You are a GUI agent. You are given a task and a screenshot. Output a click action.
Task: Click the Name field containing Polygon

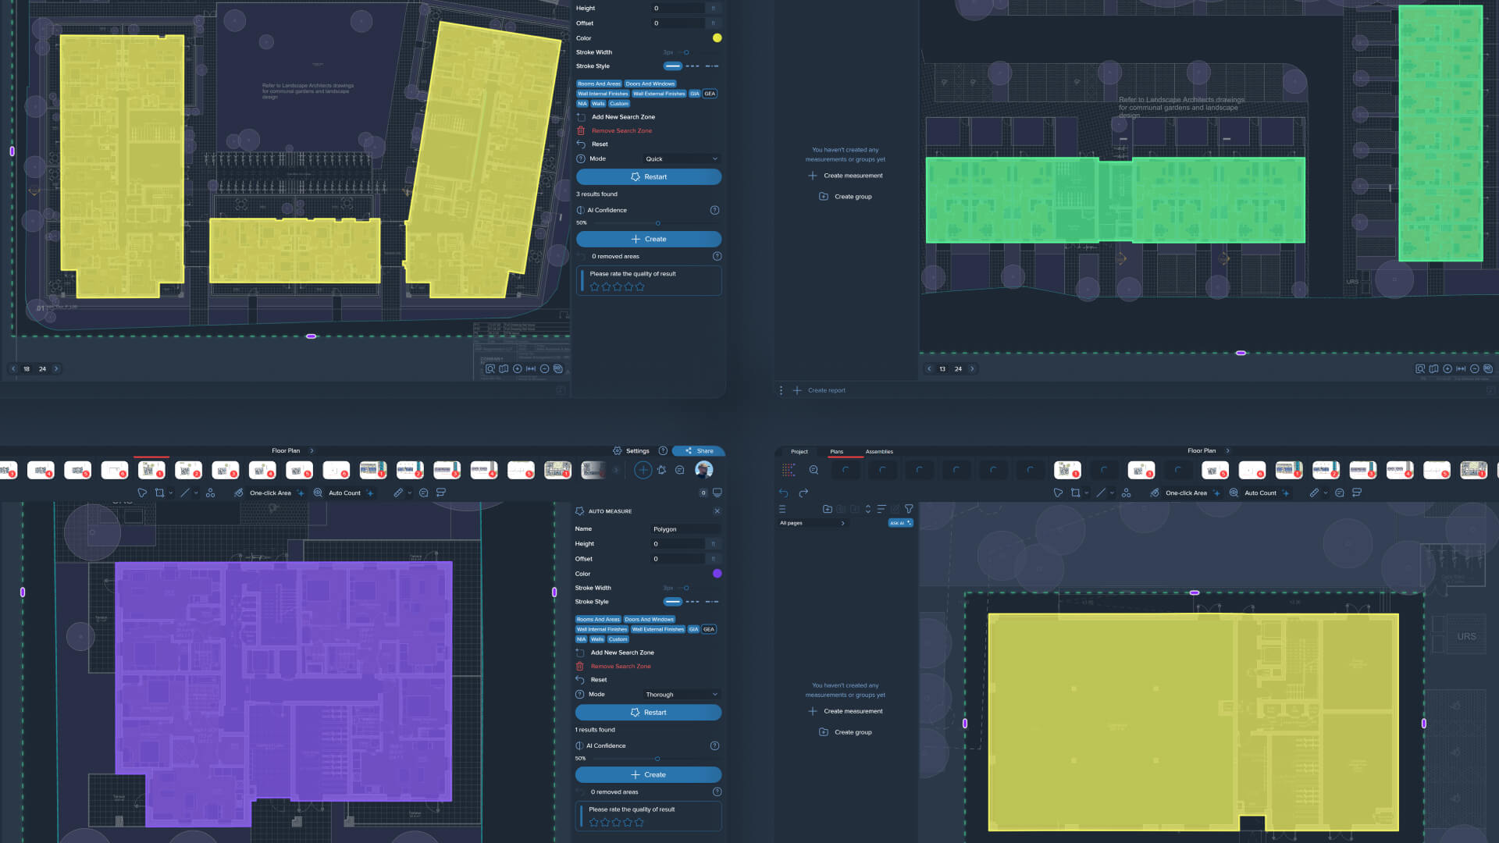click(684, 529)
